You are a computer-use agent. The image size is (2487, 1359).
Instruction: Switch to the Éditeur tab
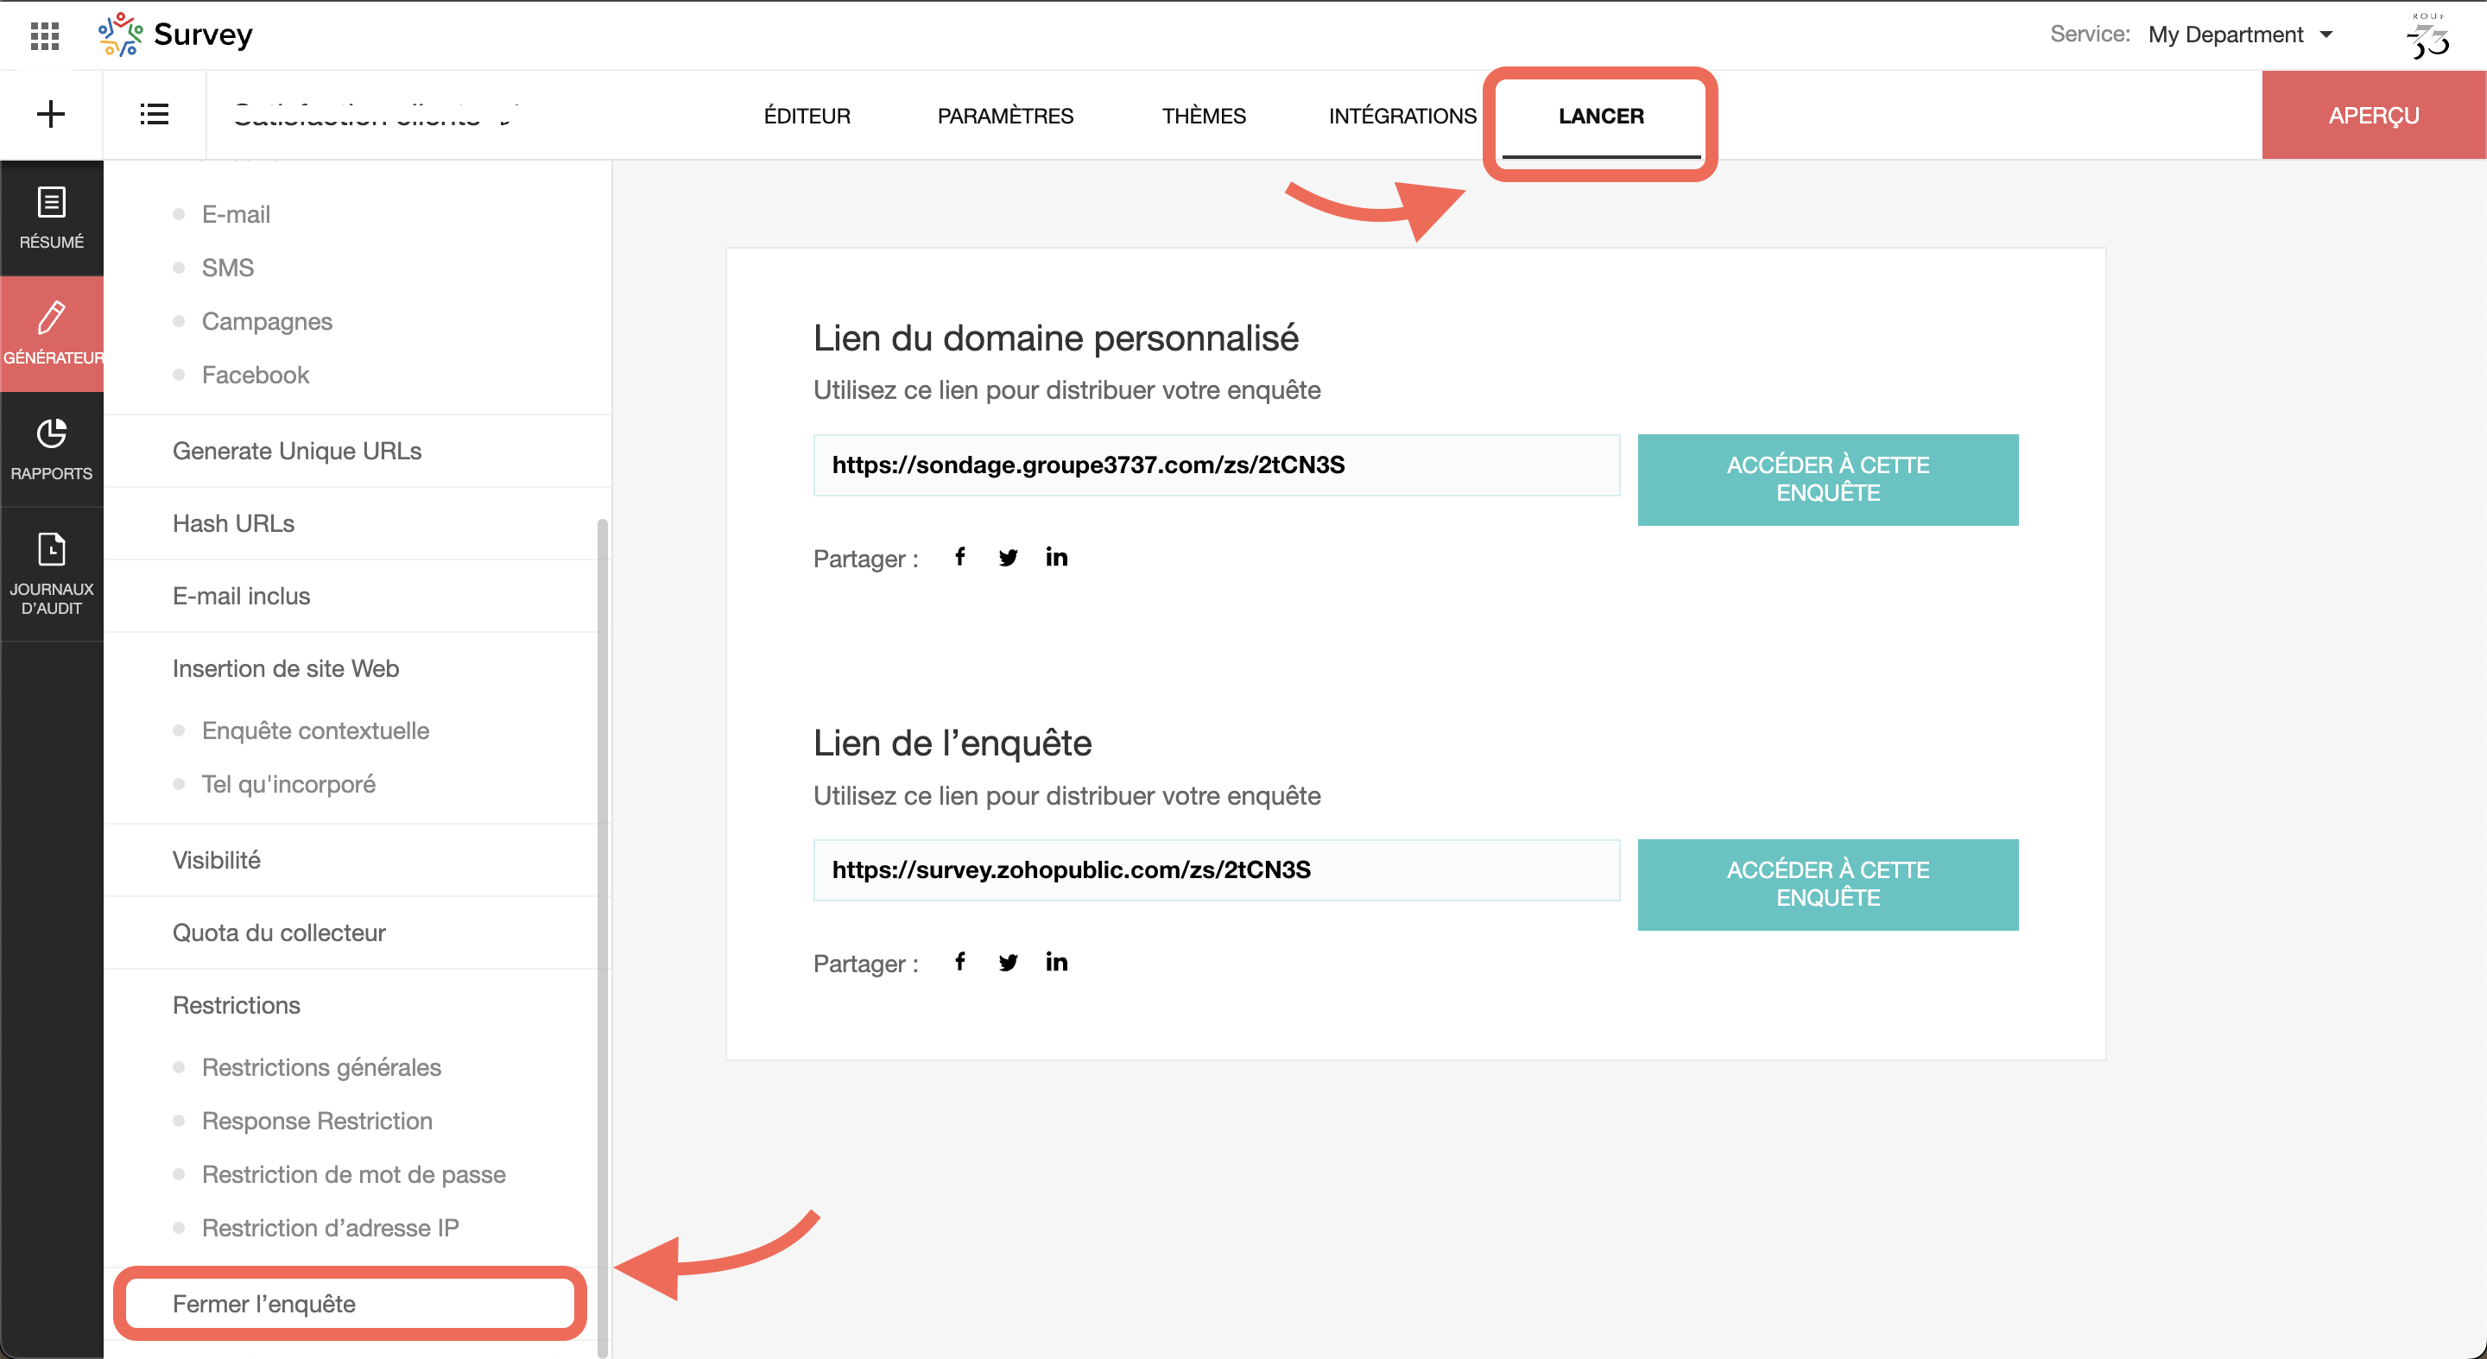click(807, 116)
